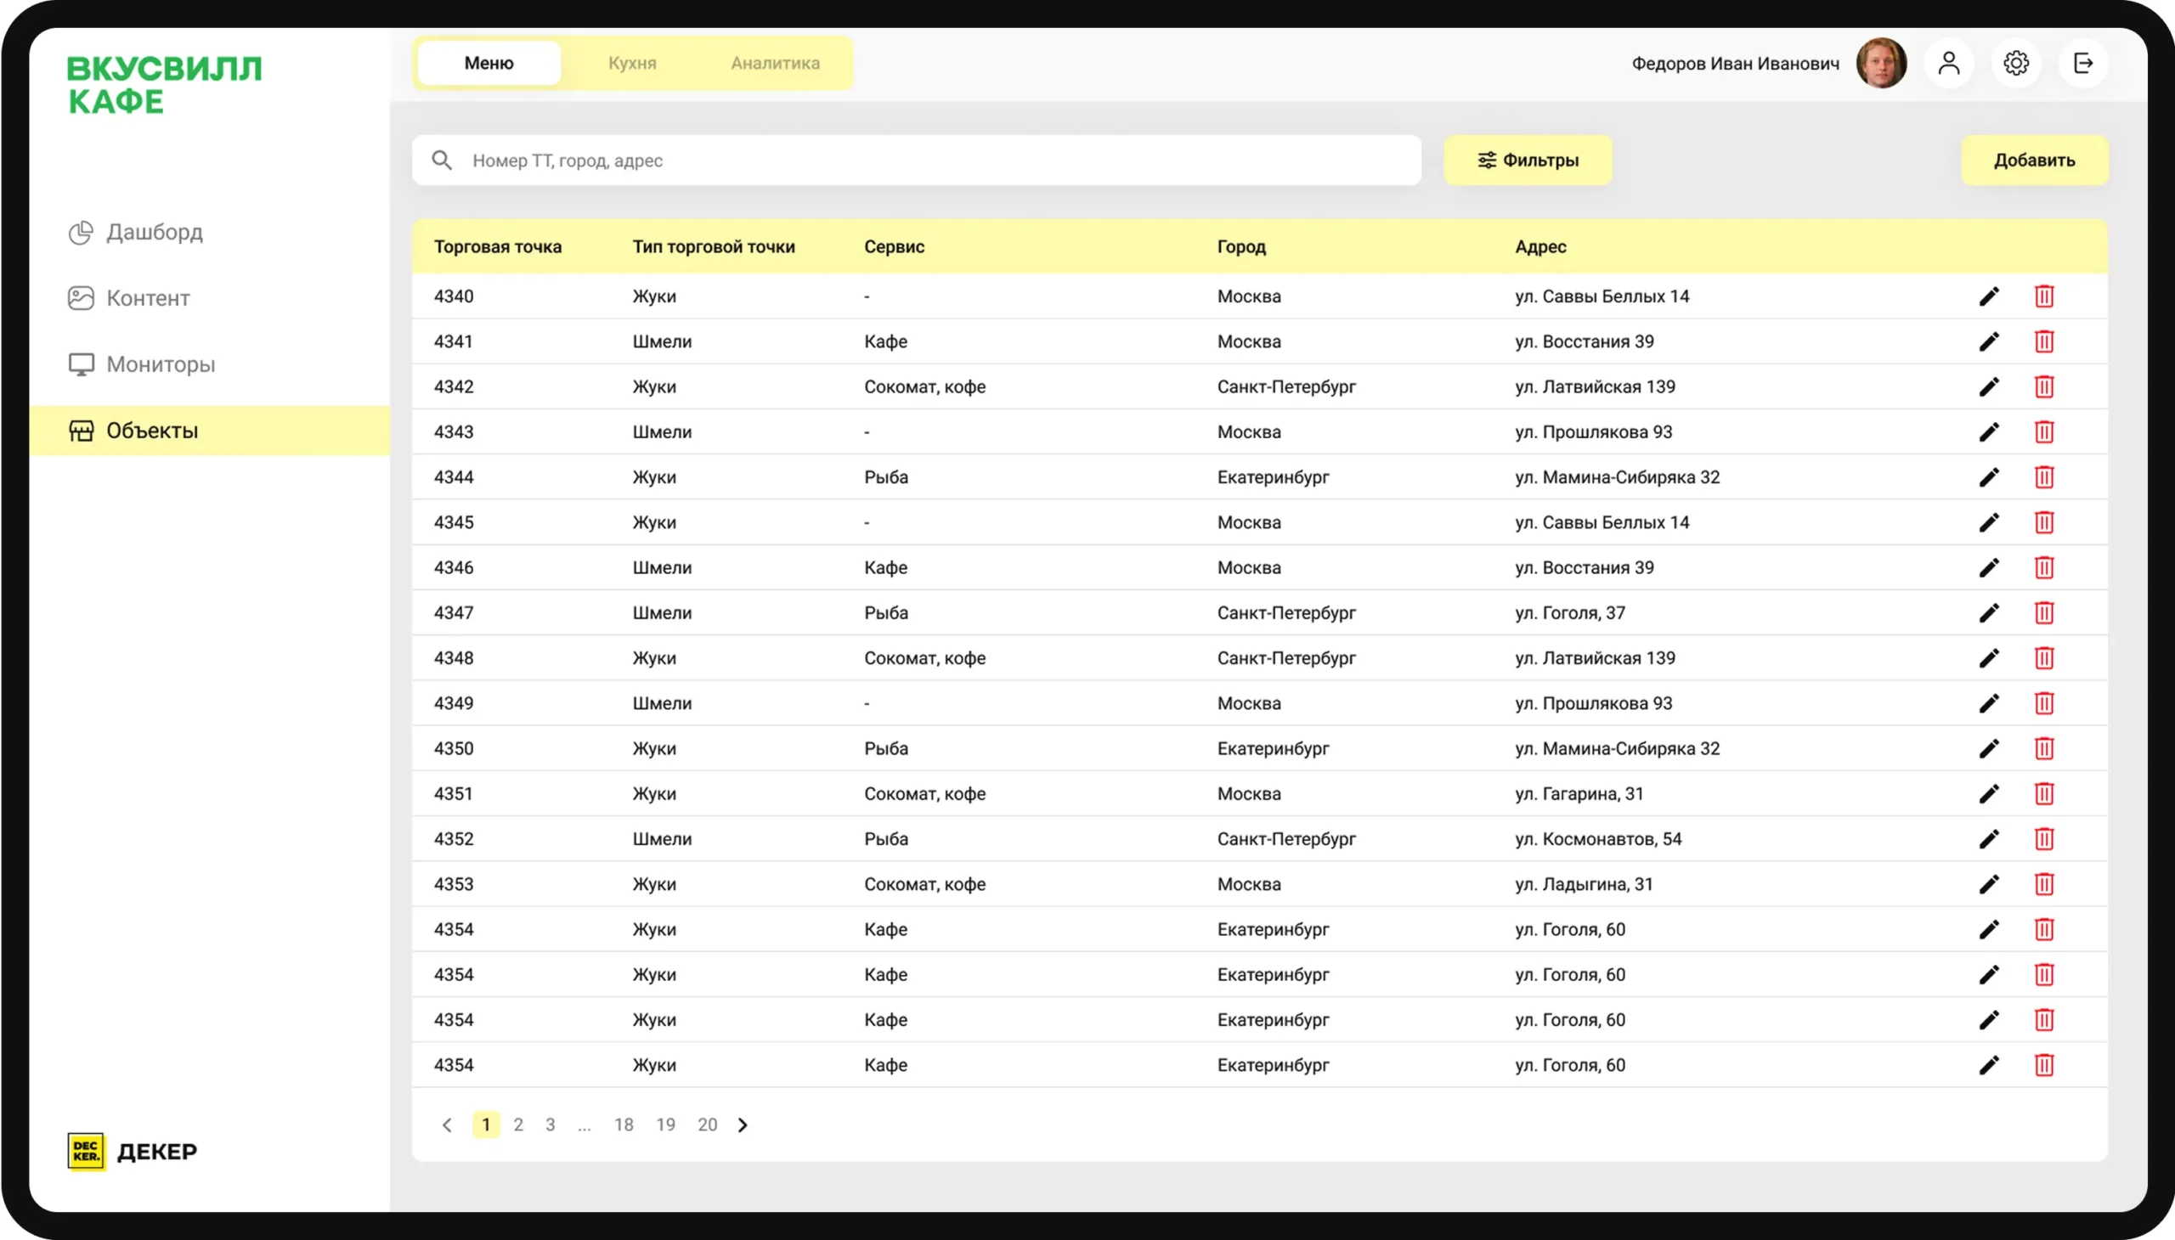Open settings gear icon
Image resolution: width=2175 pixels, height=1240 pixels.
click(x=2015, y=63)
